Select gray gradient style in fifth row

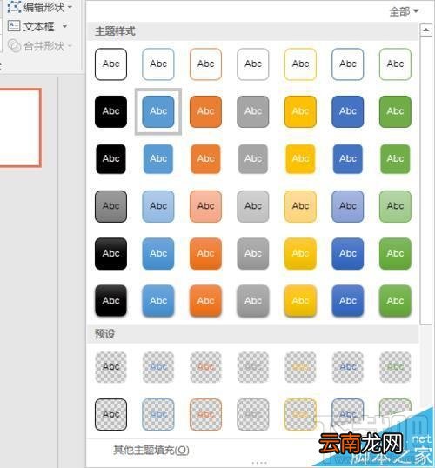(253, 254)
